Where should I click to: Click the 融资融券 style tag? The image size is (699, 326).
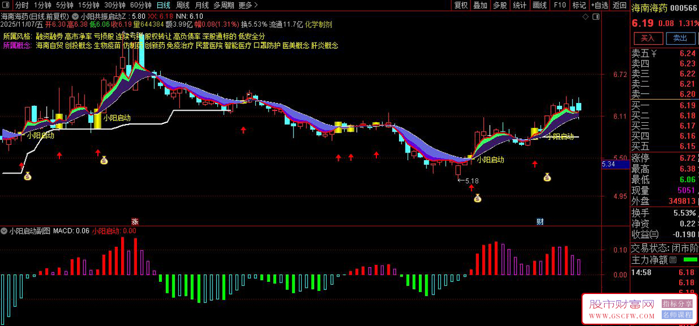[x=49, y=36]
